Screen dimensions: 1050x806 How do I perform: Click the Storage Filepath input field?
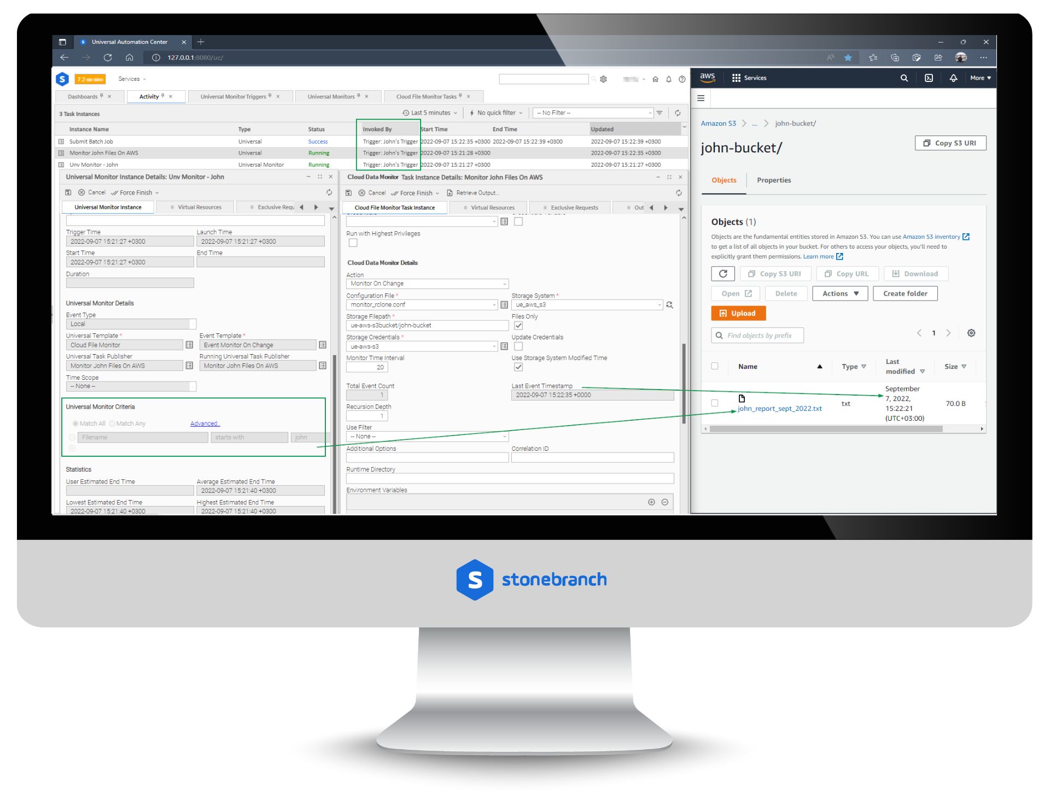tap(427, 326)
